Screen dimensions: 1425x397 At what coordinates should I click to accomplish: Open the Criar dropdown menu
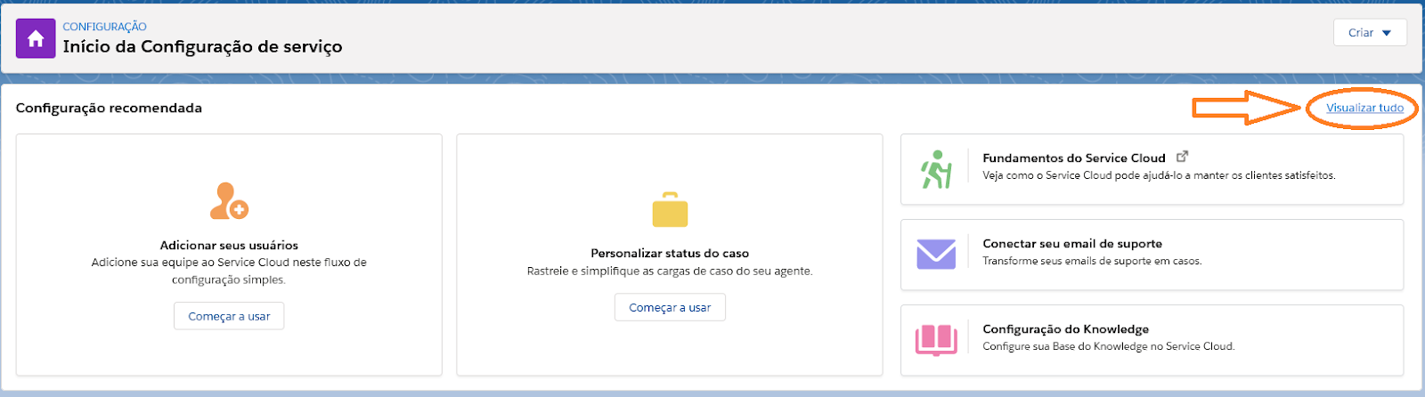click(1370, 32)
